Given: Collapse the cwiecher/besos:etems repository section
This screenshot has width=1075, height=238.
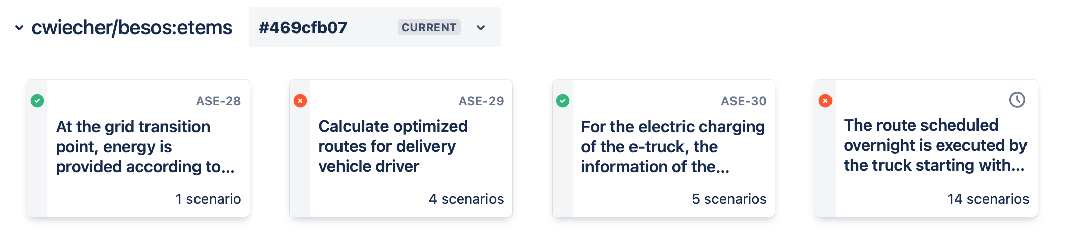Looking at the screenshot, I should click(19, 28).
